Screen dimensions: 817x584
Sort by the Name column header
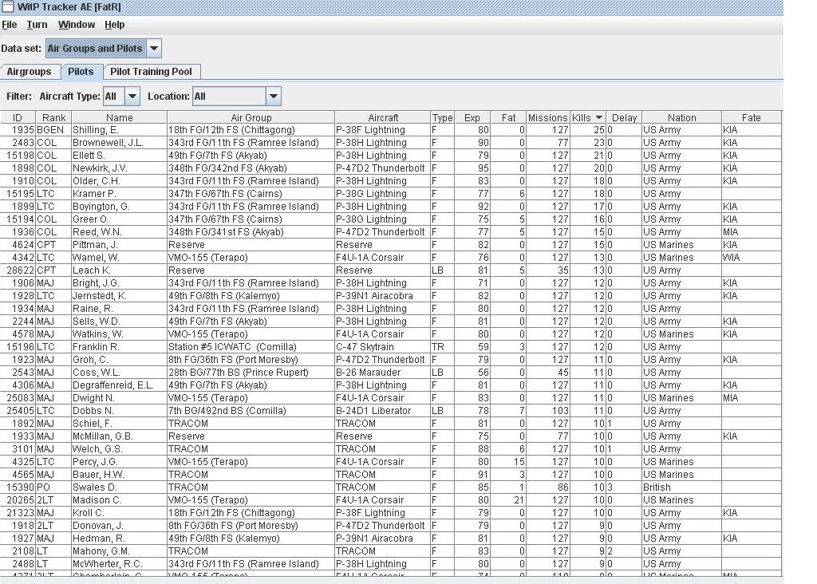[120, 118]
